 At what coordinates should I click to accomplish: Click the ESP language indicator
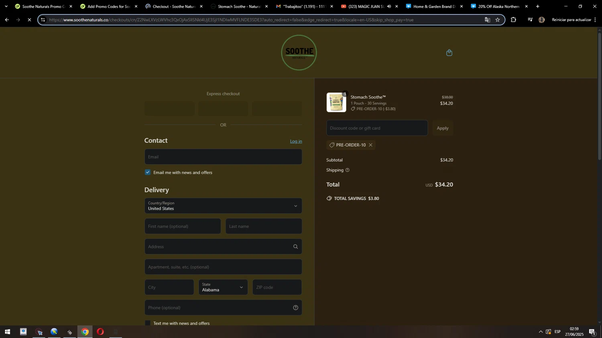[x=557, y=332]
